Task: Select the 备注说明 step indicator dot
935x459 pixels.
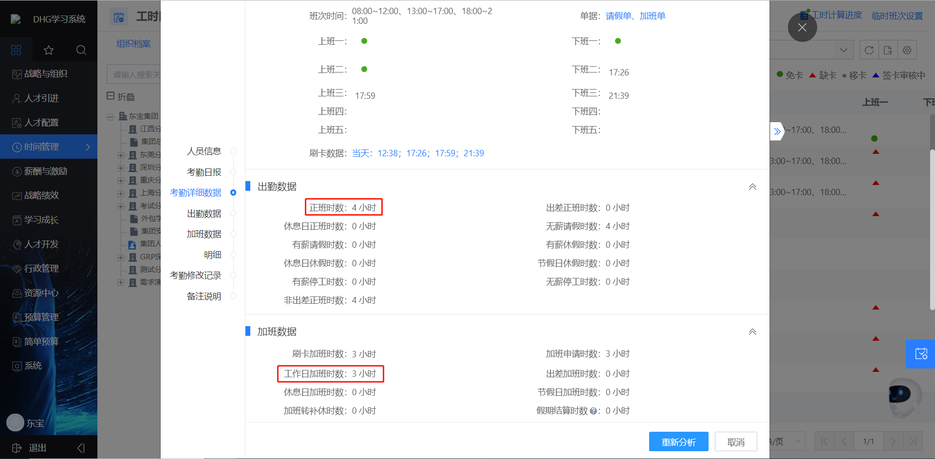Action: tap(233, 296)
